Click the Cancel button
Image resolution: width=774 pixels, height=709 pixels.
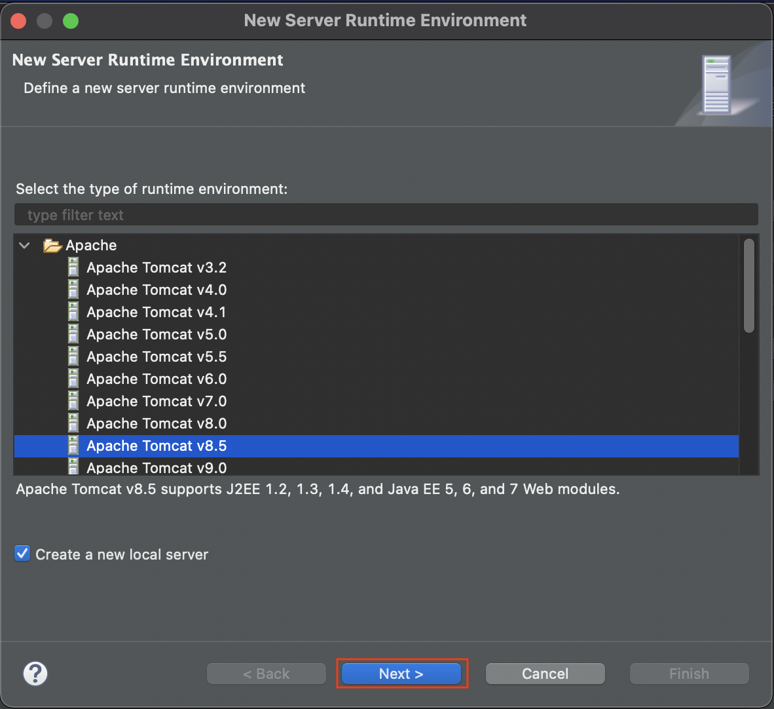[x=545, y=674]
